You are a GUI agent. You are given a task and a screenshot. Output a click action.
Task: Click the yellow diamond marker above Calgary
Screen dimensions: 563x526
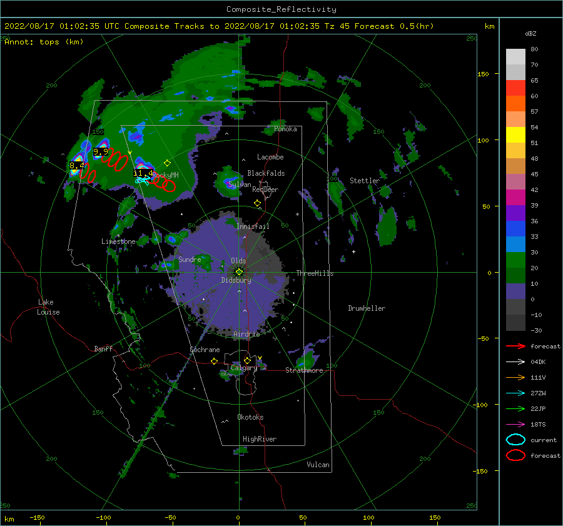[247, 360]
